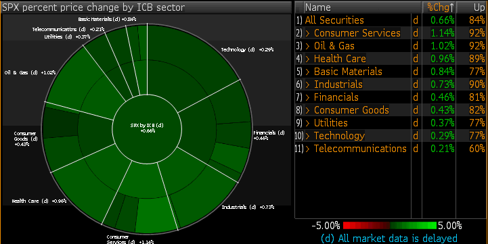Click Industrials chart label +0.73%
Screen dimensions: 488x244
(248, 207)
